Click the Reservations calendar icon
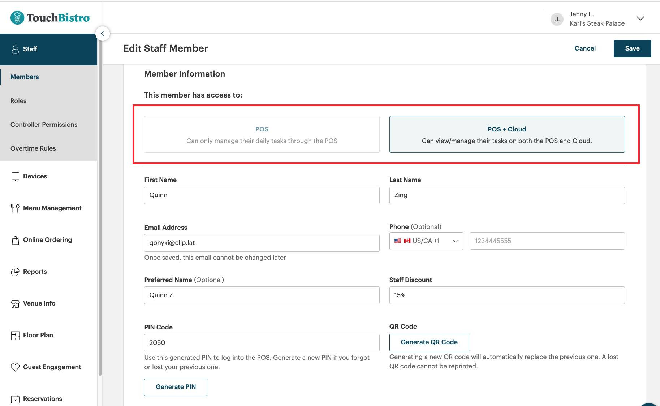This screenshot has height=406, width=660. coord(15,399)
